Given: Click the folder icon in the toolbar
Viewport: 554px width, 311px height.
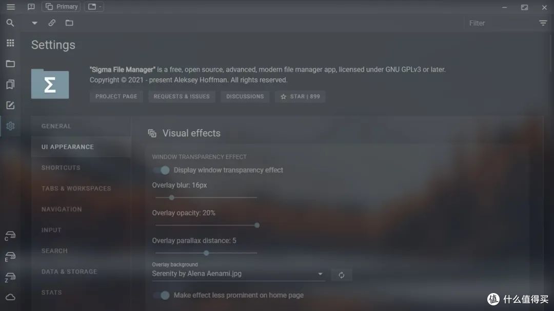Looking at the screenshot, I should click(x=69, y=23).
